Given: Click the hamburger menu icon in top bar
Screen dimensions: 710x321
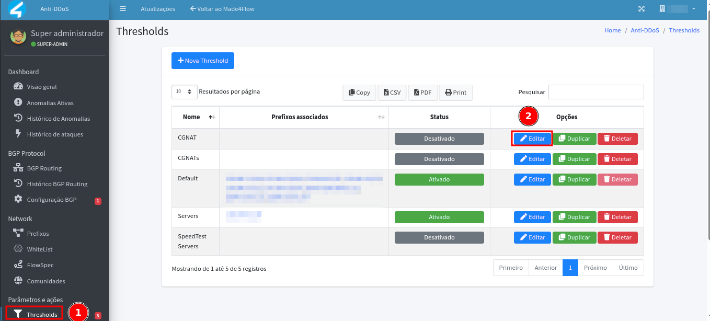Looking at the screenshot, I should pyautogui.click(x=123, y=9).
